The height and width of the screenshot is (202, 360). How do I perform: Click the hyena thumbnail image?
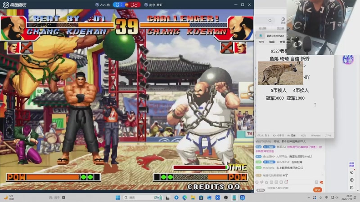coord(280,73)
